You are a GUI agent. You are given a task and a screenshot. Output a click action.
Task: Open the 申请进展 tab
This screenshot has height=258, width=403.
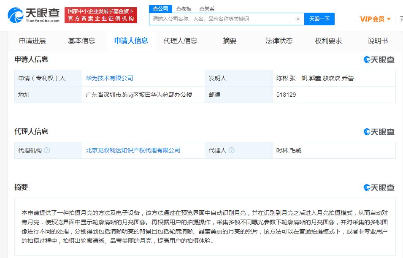click(32, 41)
